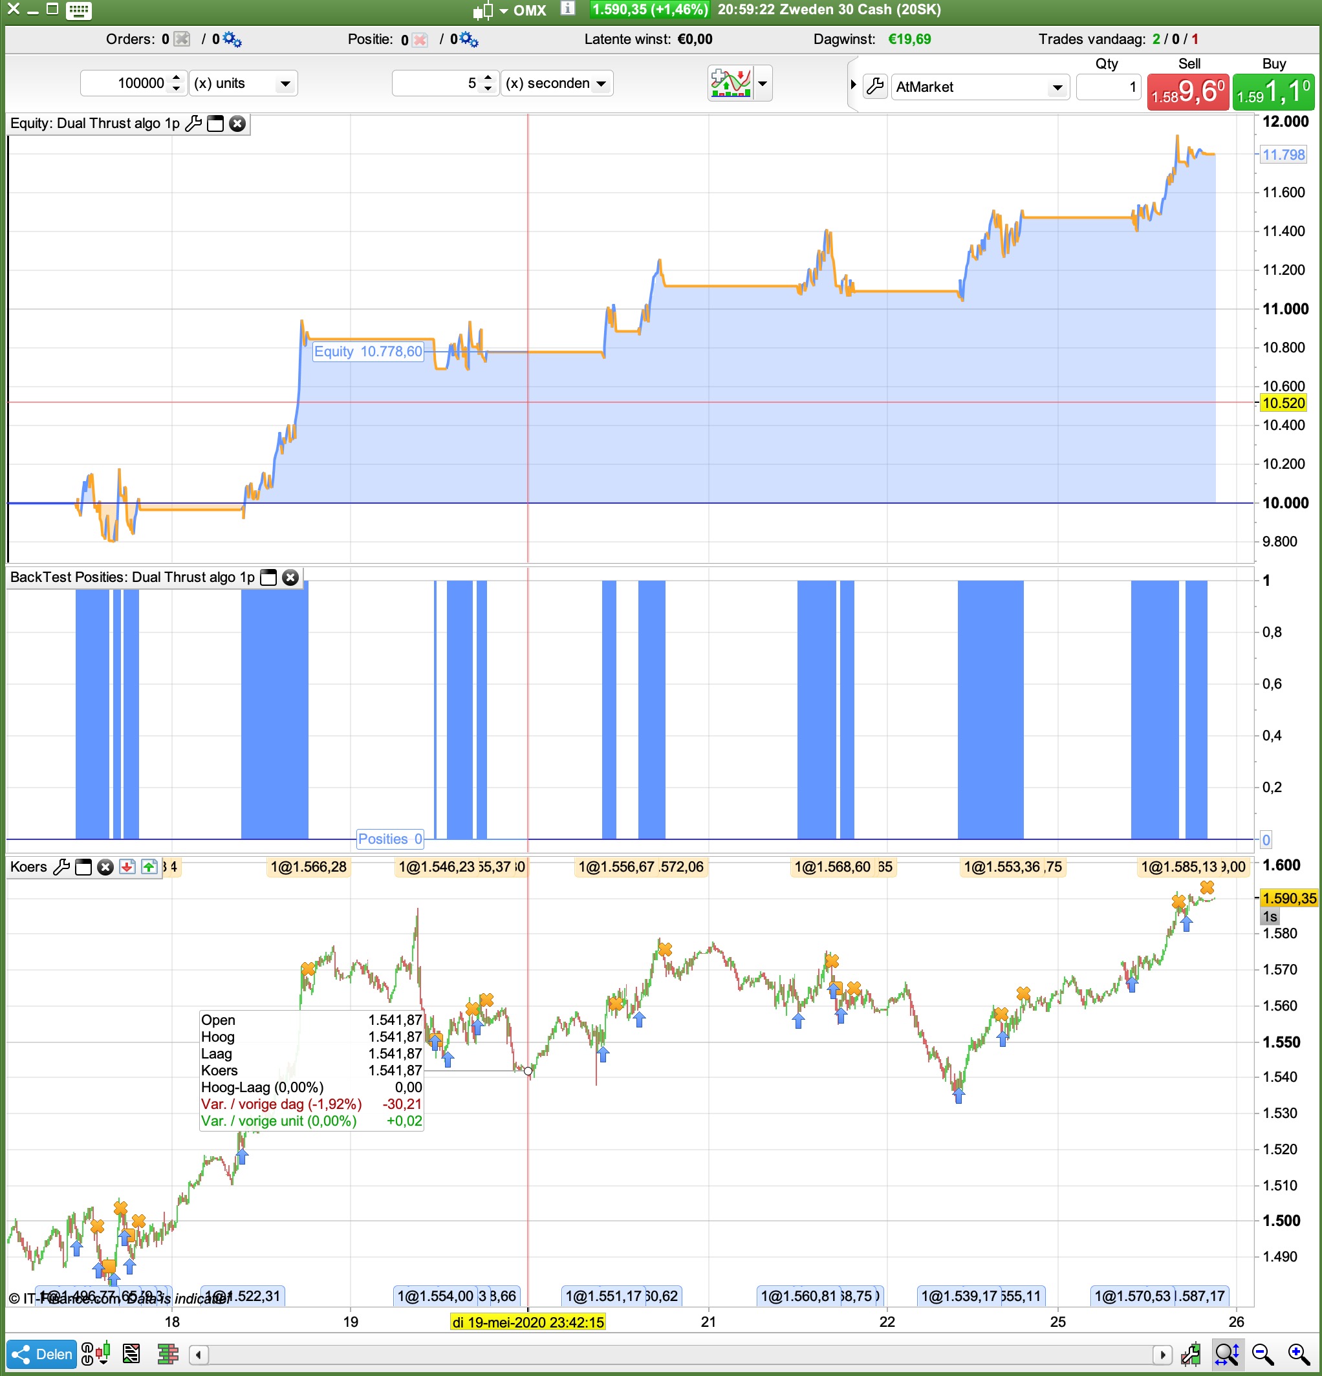Click the order settings wrench beside AtMarket

(875, 87)
